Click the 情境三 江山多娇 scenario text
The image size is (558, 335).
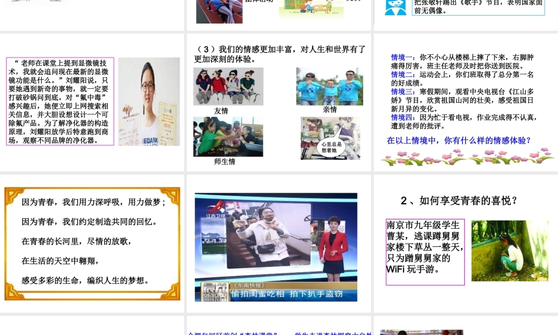coord(462,100)
